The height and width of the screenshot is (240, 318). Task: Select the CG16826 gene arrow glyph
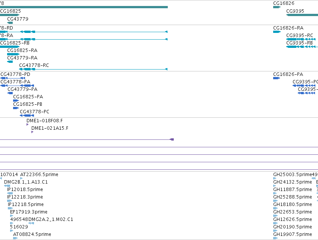277,7
